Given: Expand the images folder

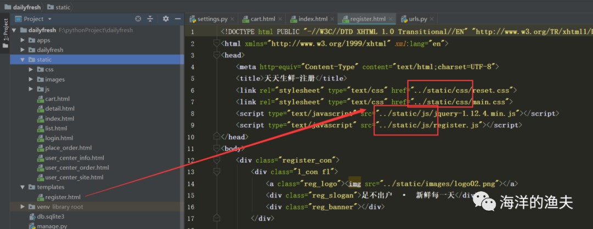Looking at the screenshot, I should [31, 79].
